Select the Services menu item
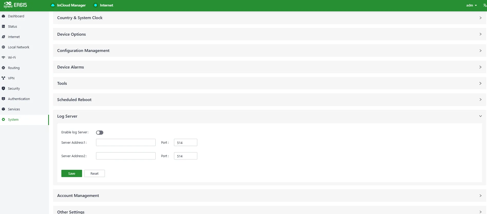The height and width of the screenshot is (214, 487). (x=24, y=109)
